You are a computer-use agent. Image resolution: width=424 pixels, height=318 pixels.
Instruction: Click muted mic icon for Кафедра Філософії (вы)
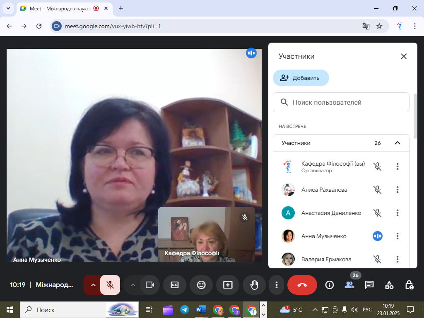[378, 166]
